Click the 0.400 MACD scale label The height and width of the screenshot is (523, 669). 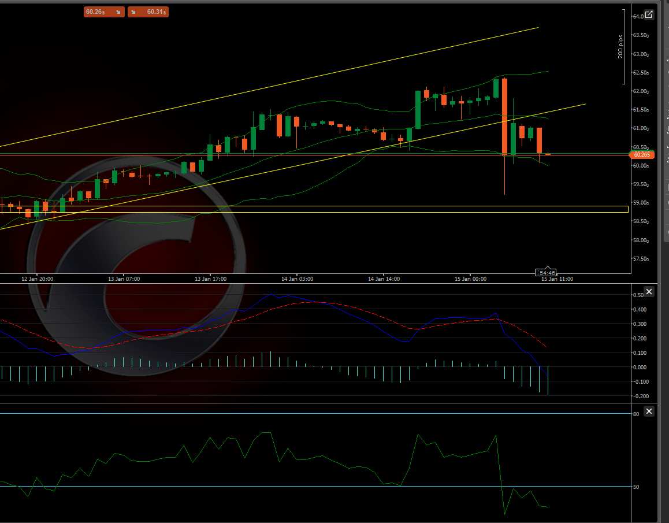point(640,310)
